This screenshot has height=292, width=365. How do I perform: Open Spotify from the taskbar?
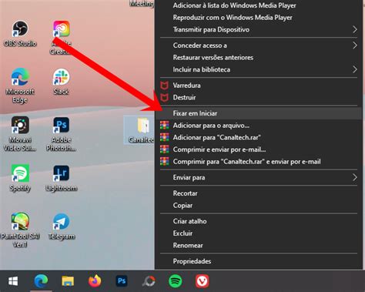pos(176,281)
